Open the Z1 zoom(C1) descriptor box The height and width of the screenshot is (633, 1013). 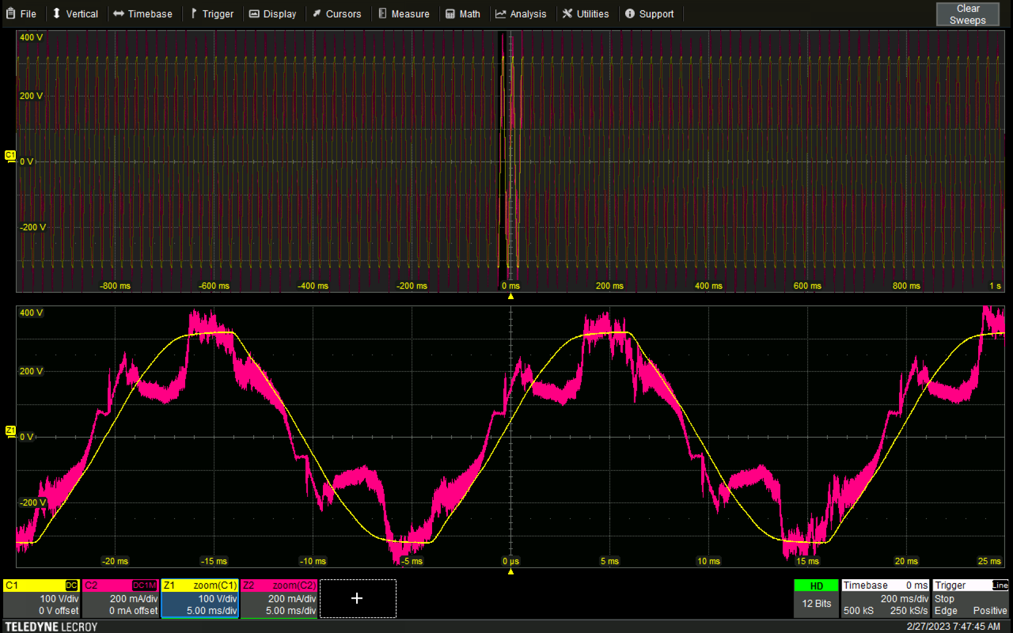coord(200,598)
